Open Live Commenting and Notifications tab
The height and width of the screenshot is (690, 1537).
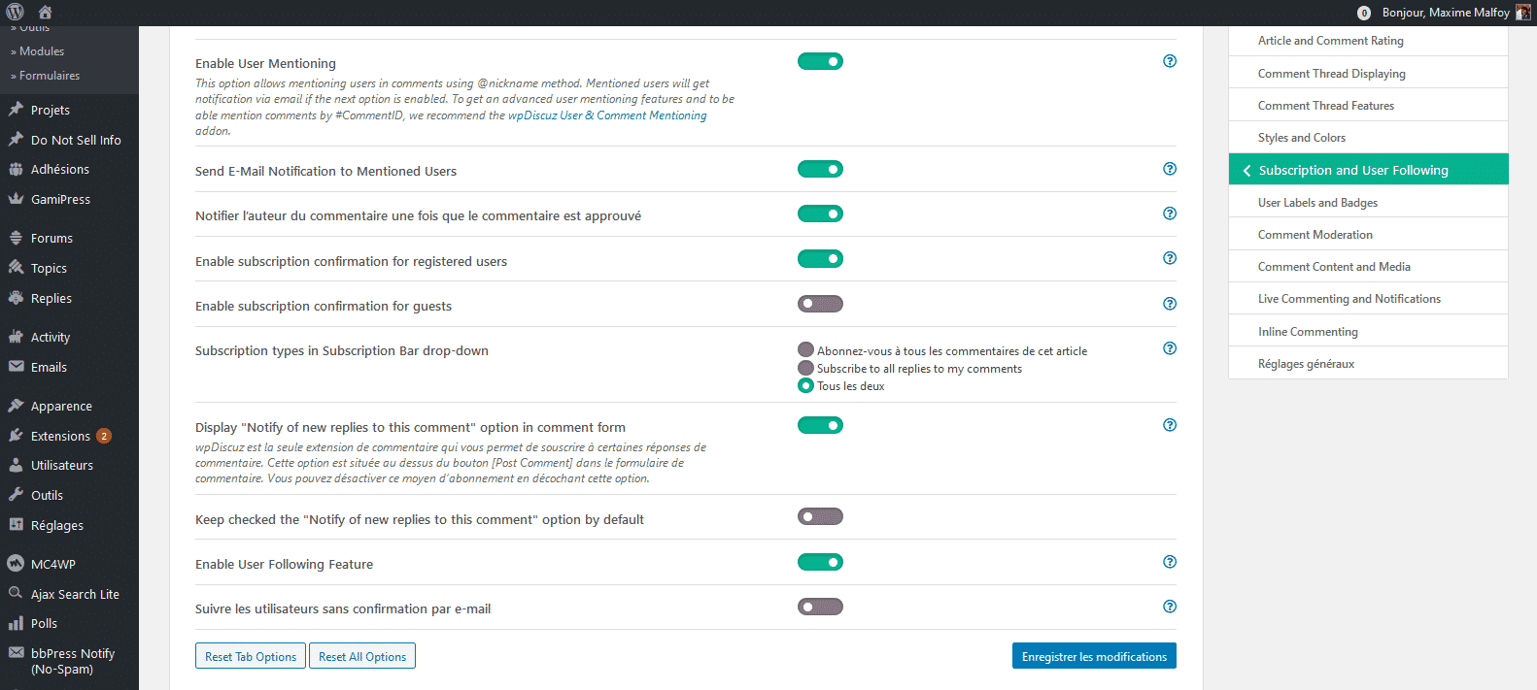tap(1368, 298)
